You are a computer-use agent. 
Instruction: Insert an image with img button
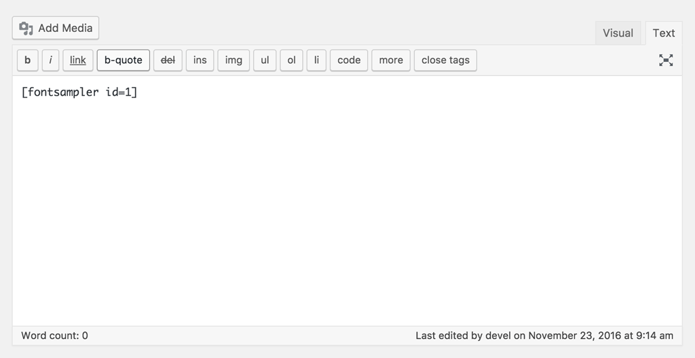(x=233, y=60)
